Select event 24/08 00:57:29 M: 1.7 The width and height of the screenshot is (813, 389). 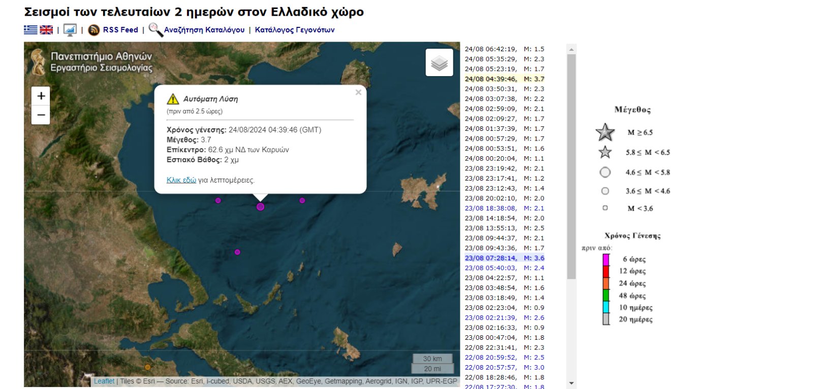pos(505,138)
